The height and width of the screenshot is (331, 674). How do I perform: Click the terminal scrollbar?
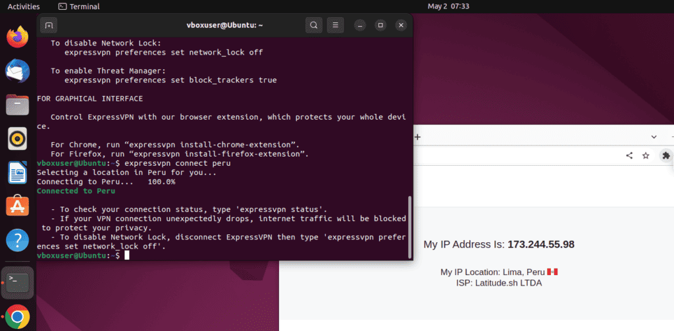click(409, 227)
